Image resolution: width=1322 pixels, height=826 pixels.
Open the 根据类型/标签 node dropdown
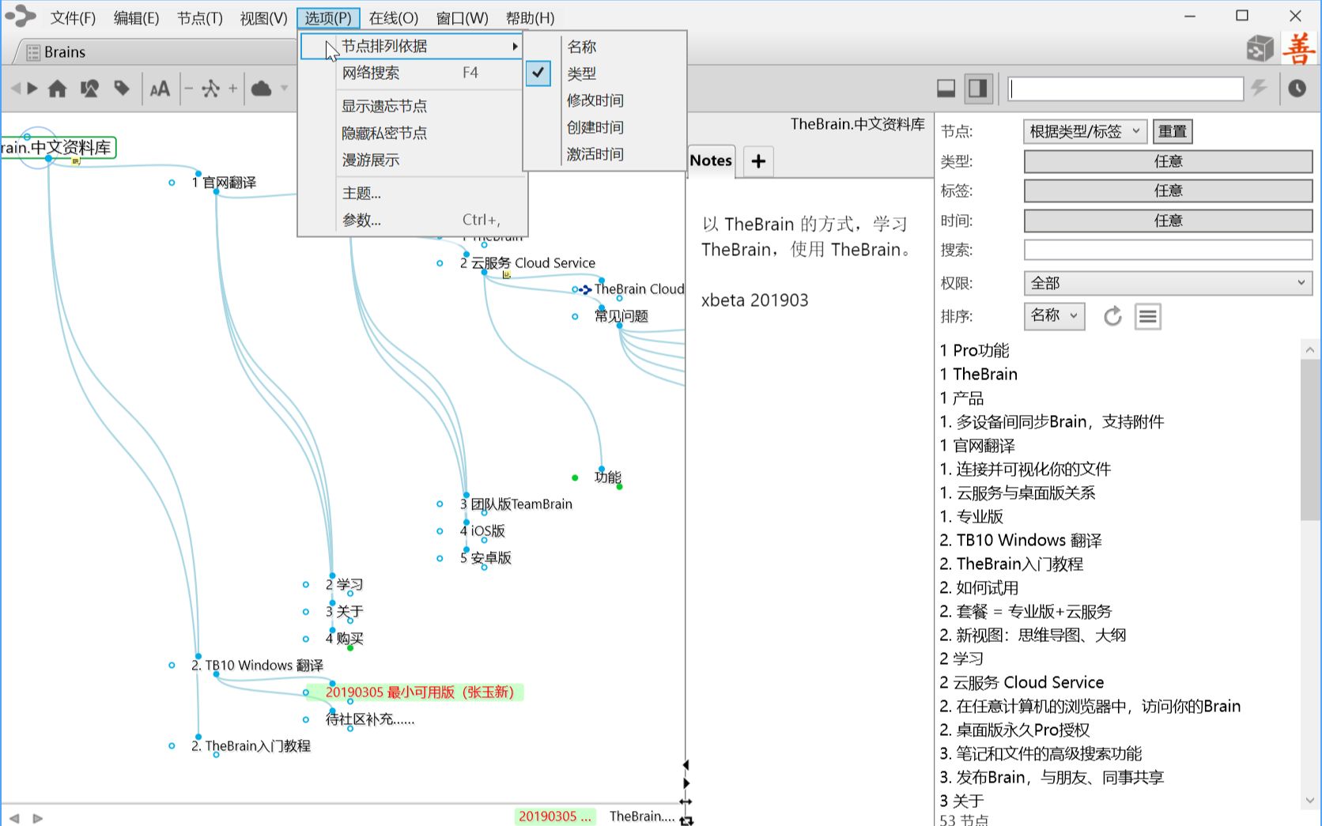(1085, 131)
